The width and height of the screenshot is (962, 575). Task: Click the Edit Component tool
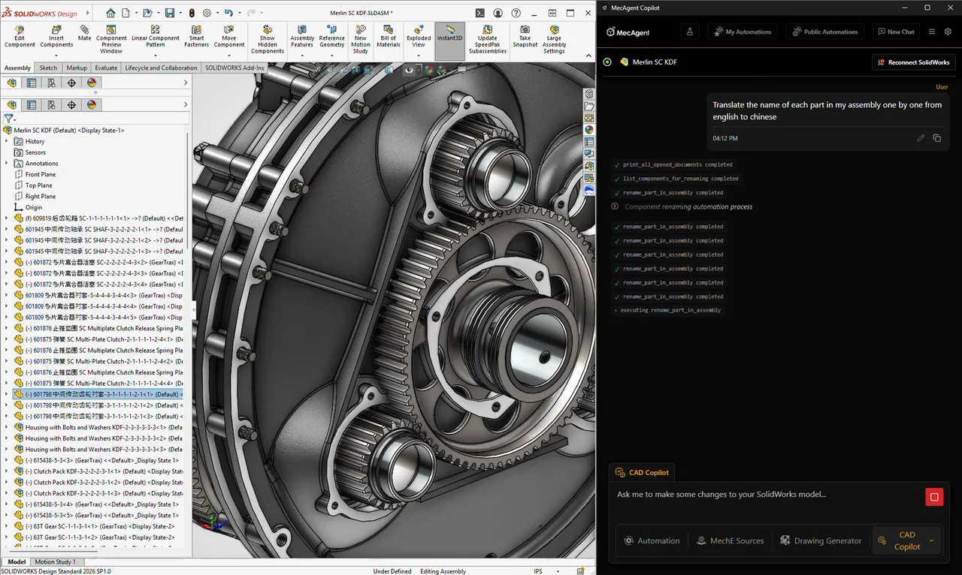point(20,38)
